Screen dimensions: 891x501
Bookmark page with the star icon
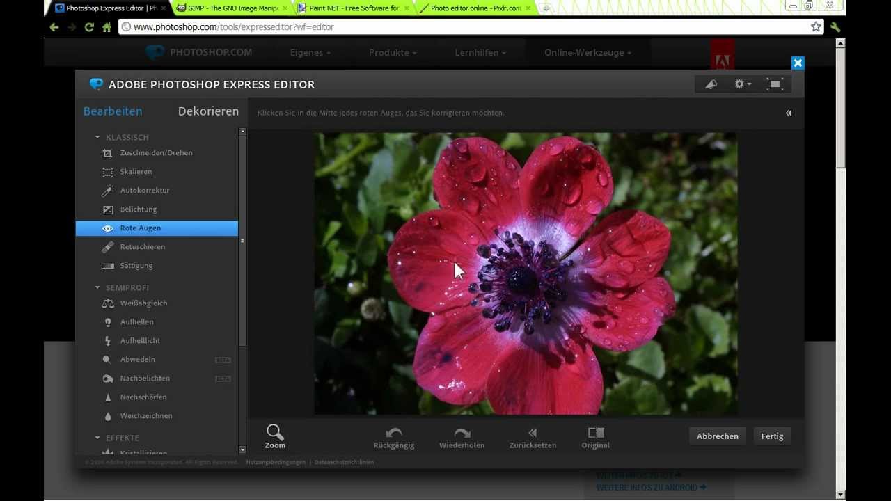(816, 26)
